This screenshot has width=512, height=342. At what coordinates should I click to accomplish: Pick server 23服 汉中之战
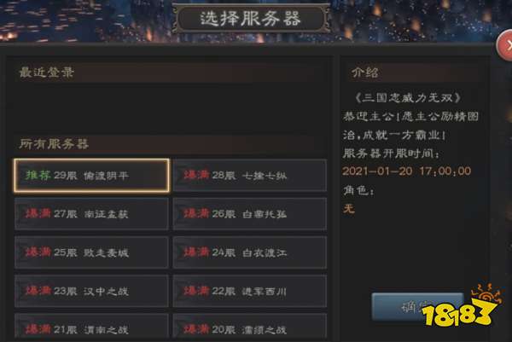coord(91,291)
